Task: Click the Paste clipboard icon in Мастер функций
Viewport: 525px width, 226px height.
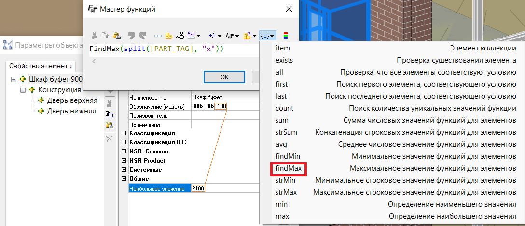Action: point(116,36)
